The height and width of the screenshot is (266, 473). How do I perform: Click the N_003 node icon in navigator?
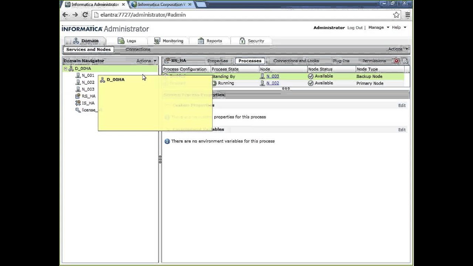pyautogui.click(x=78, y=89)
